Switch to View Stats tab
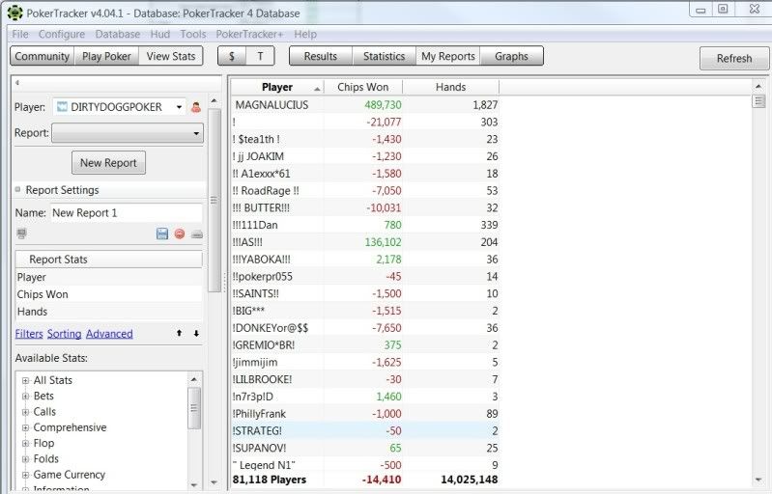Image resolution: width=772 pixels, height=494 pixels. coord(171,56)
